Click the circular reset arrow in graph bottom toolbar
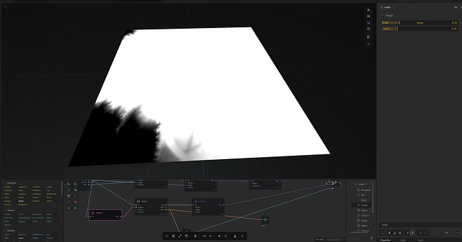The height and width of the screenshot is (242, 462). click(x=187, y=236)
